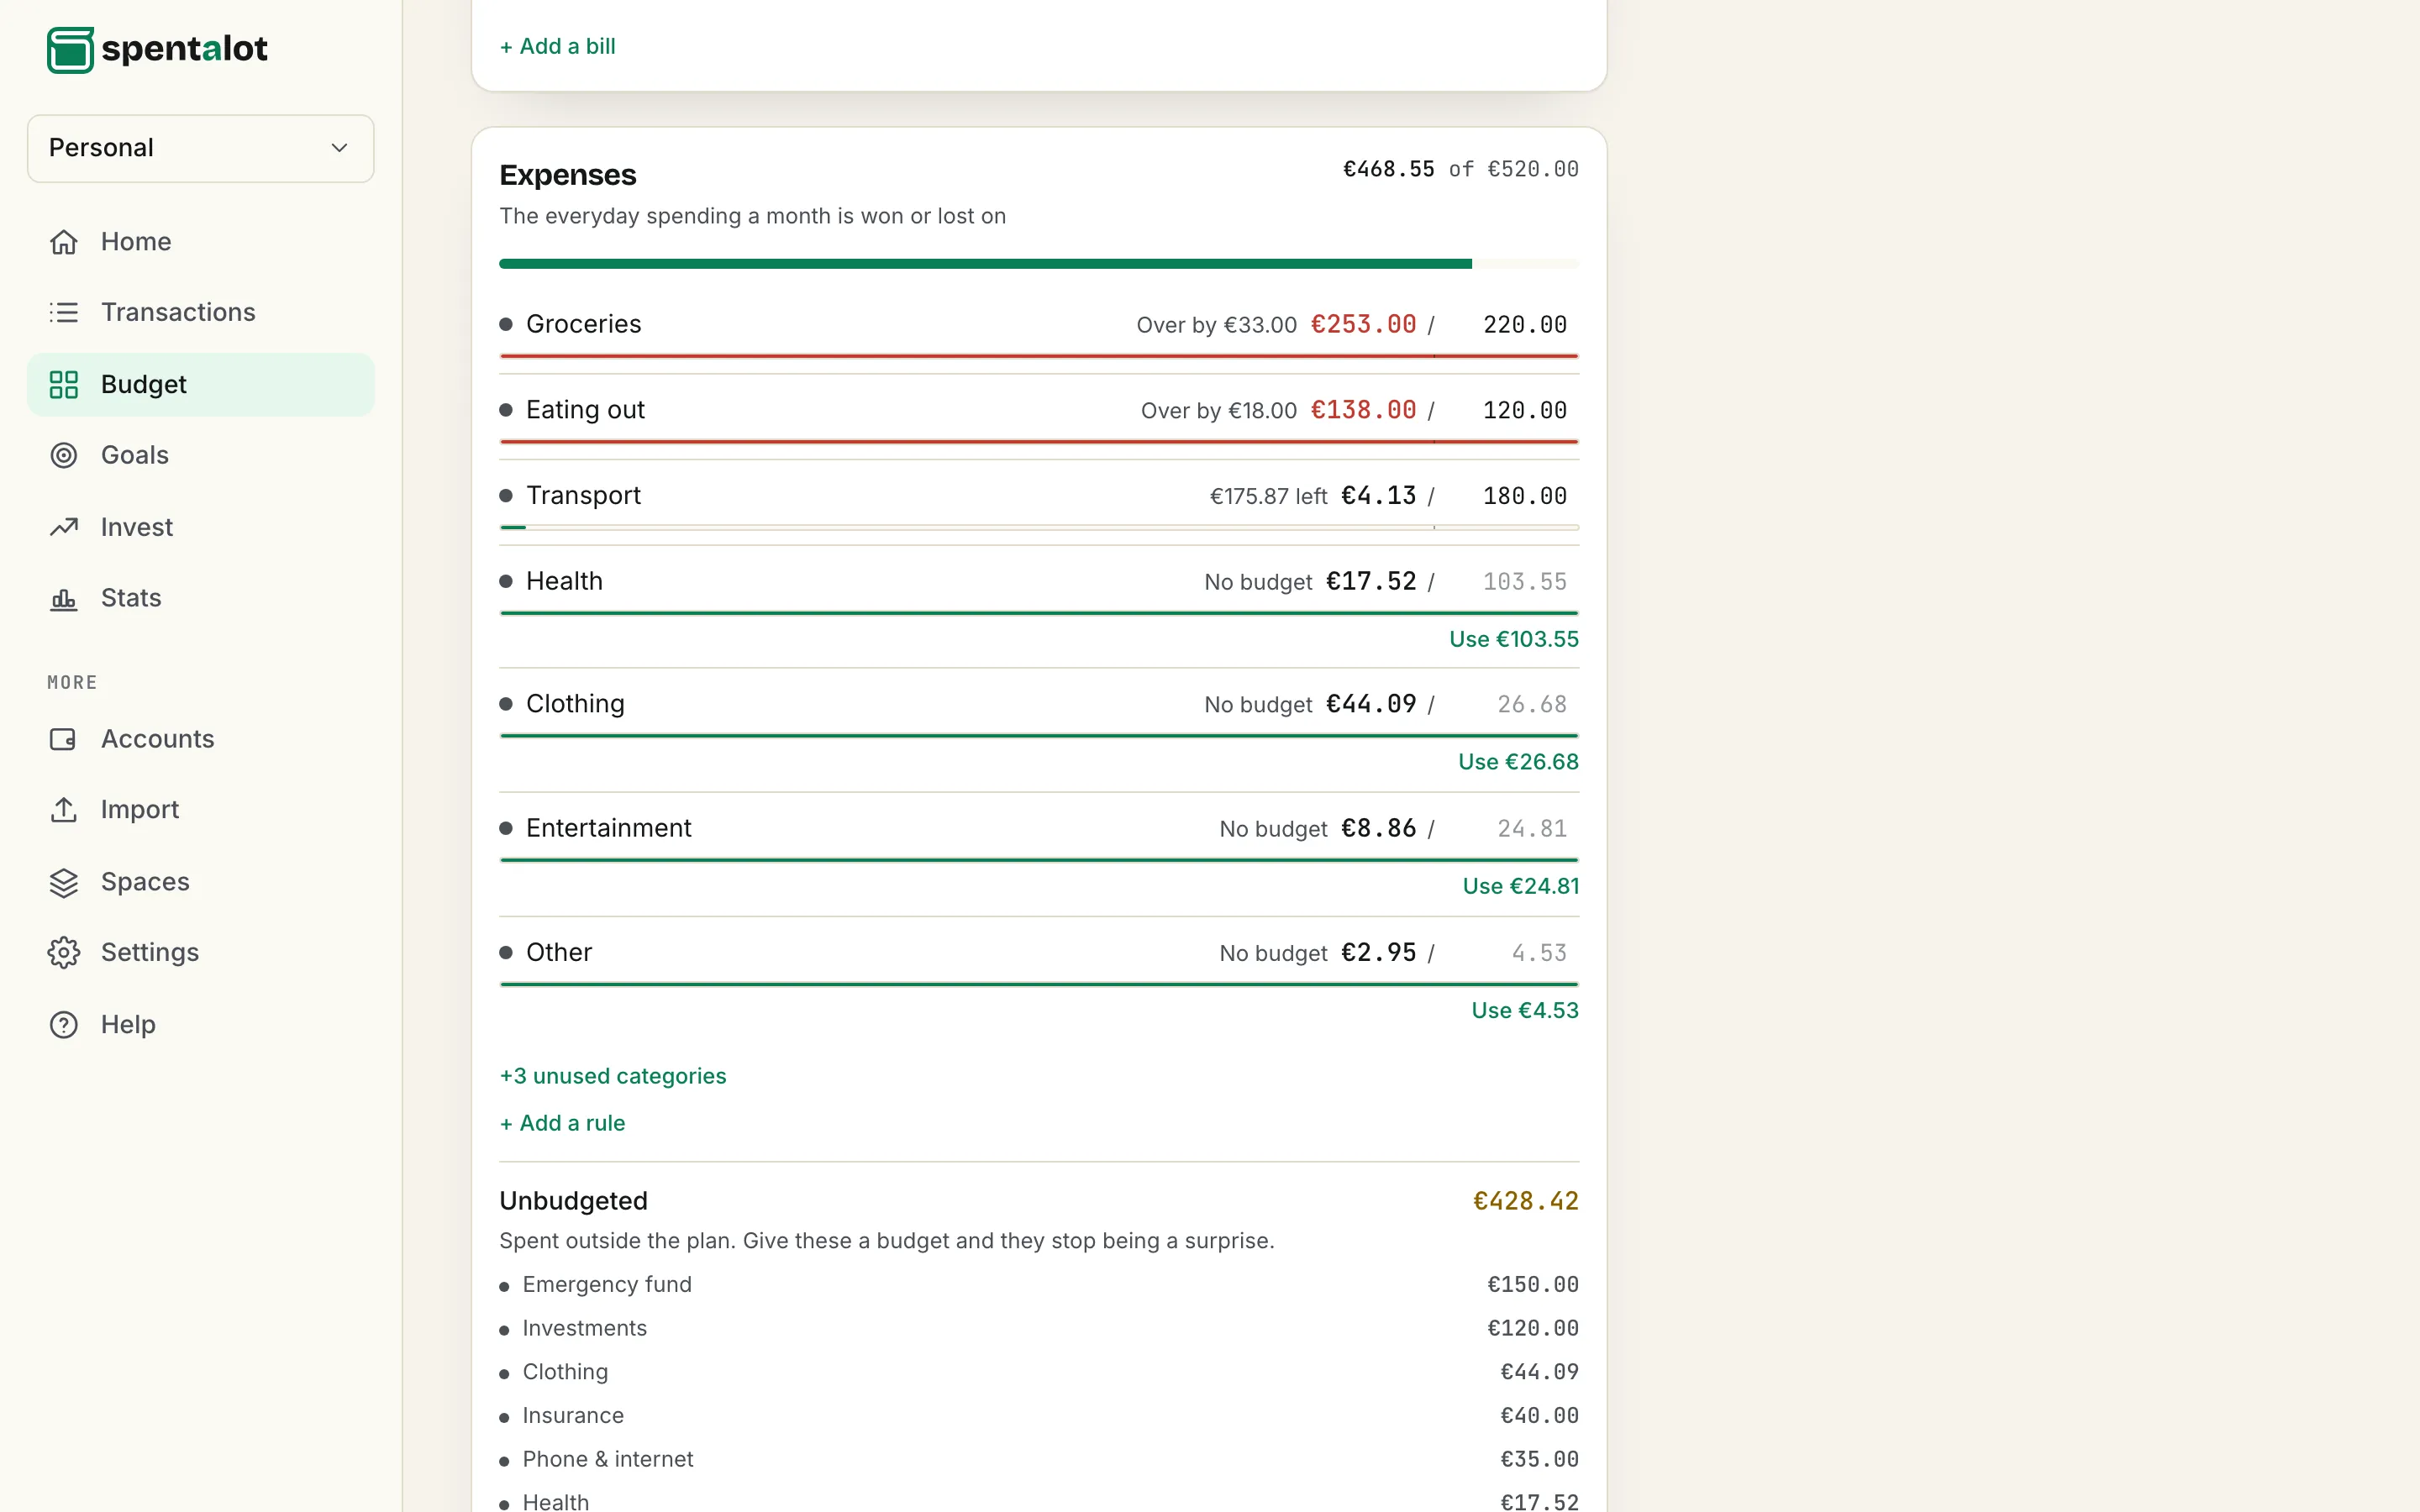Open the Help page

(201, 1025)
